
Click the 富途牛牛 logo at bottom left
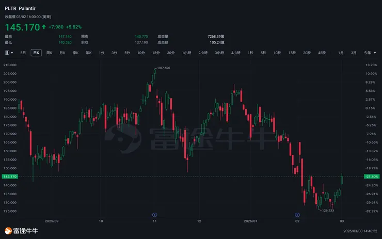[21, 231]
